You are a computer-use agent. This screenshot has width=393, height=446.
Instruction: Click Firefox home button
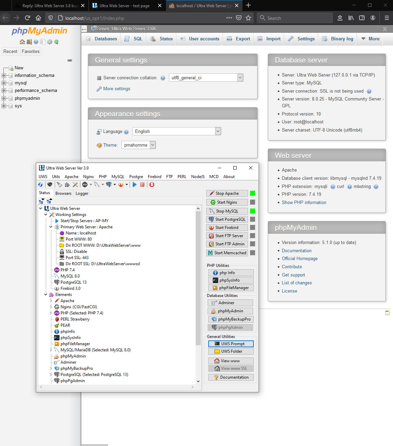pyautogui.click(x=38, y=18)
